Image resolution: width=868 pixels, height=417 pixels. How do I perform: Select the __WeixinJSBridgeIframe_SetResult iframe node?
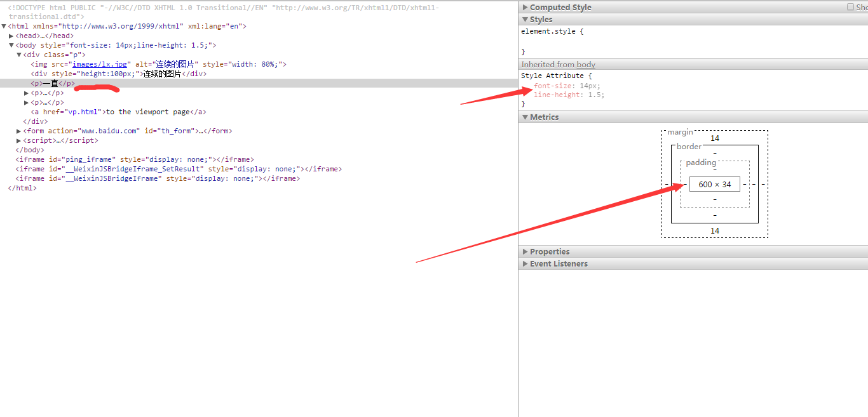(x=179, y=169)
